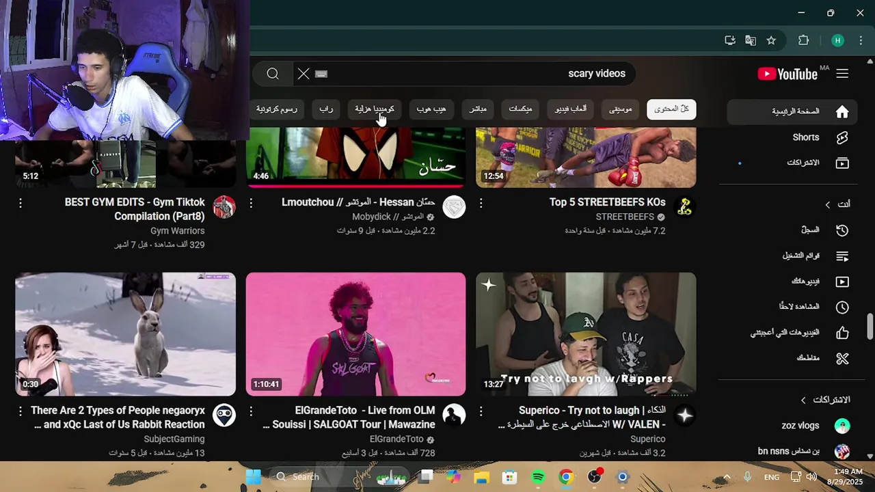Open the Chrome profile H avatar
Viewport: 875px width, 492px height.
pyautogui.click(x=837, y=40)
